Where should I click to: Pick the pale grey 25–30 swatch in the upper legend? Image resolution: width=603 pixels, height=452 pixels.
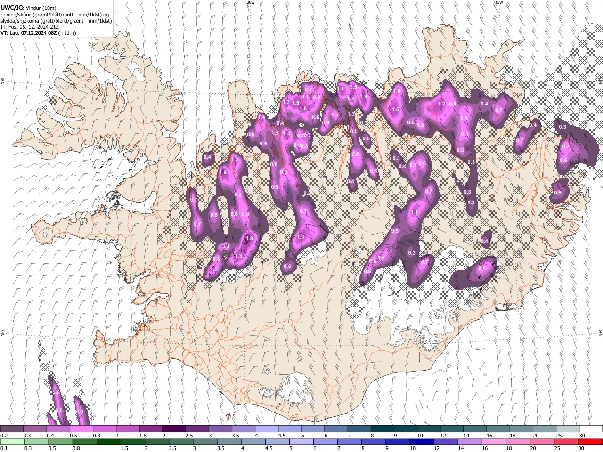coord(567,429)
